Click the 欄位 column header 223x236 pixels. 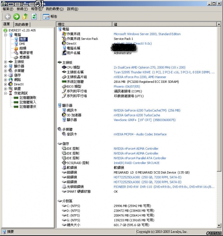click(84, 24)
